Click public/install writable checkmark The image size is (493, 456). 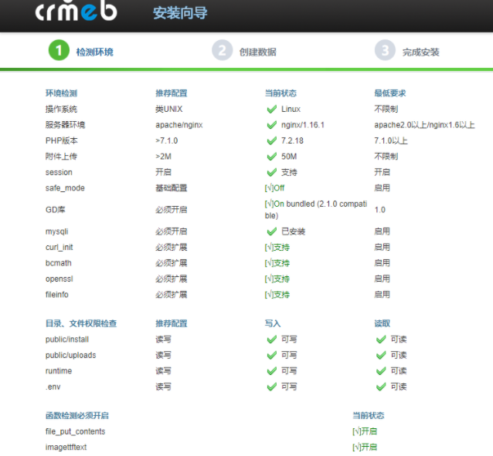tap(271, 339)
